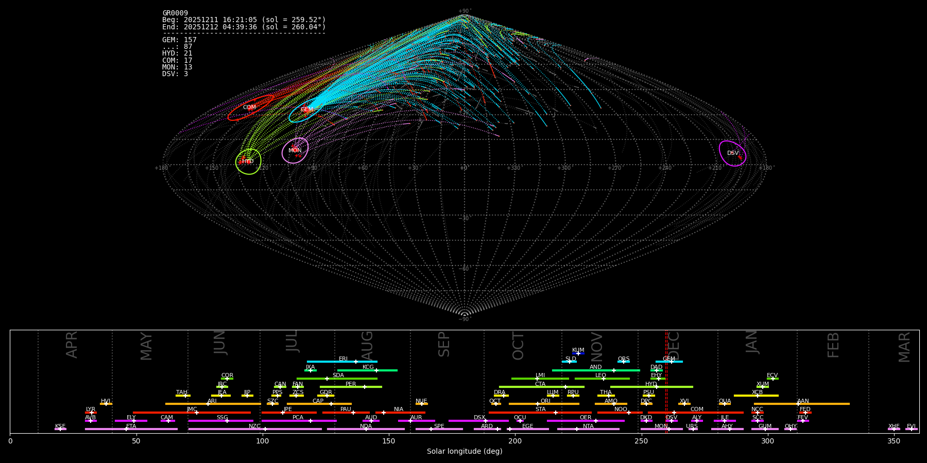Select the PER shower bar in timeline

(351, 387)
